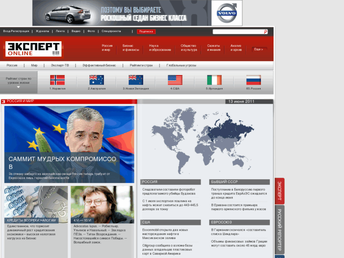This screenshot has width=344, height=258.
Task: Open the Саммит мудрых компромиссов headline
Action: coord(62,163)
